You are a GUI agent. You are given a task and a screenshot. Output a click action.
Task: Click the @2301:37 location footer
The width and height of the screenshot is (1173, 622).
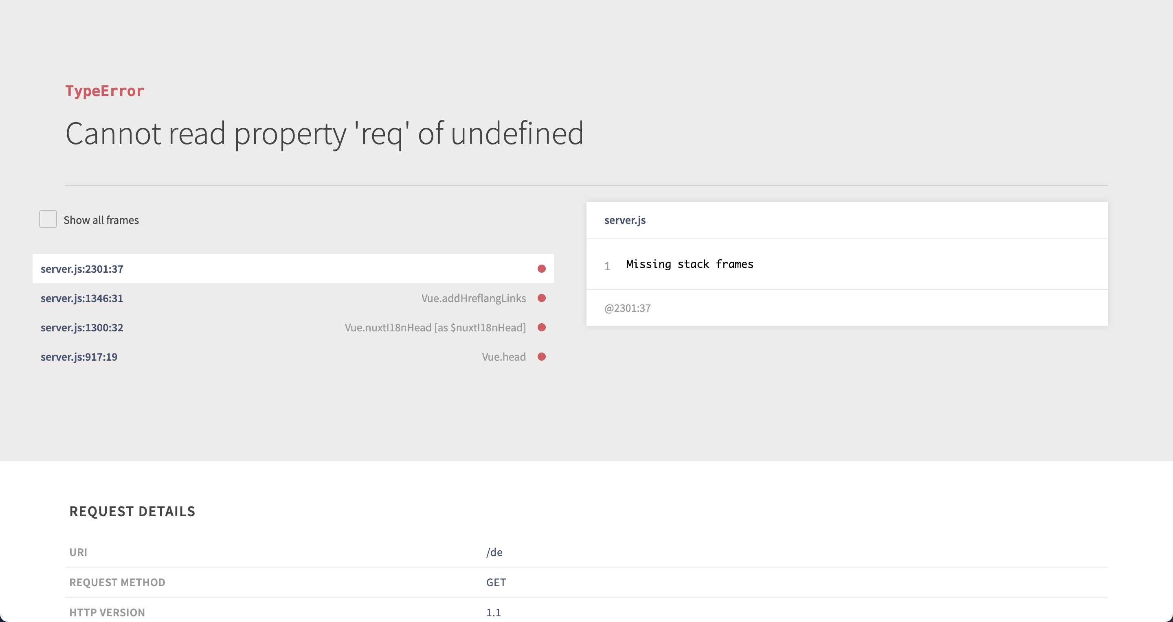tap(627, 308)
